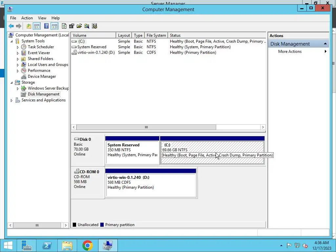
Task: Click the taskbar clock showing 4:36 AM
Action: point(322,245)
